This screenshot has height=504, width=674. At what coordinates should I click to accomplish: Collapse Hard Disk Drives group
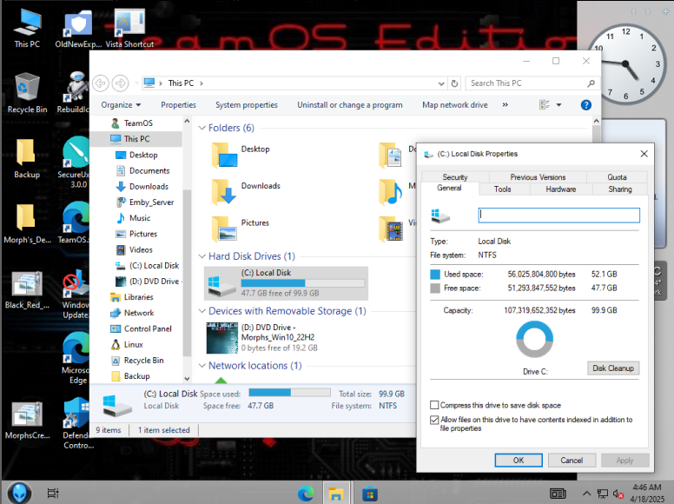[202, 256]
